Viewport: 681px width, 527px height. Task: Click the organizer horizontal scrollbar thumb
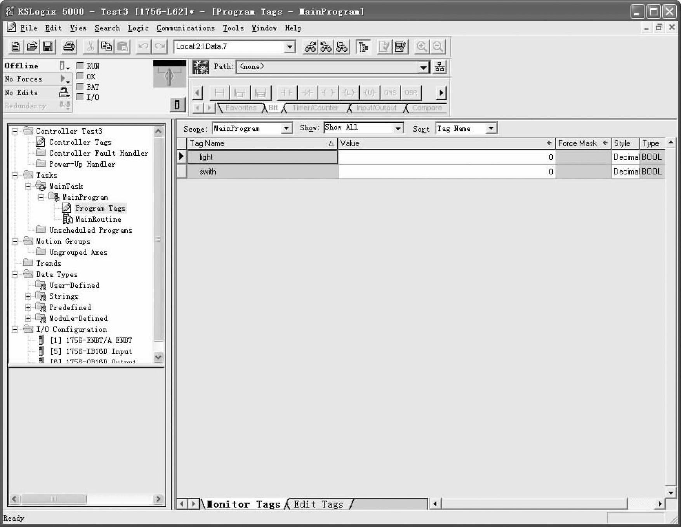(54, 499)
